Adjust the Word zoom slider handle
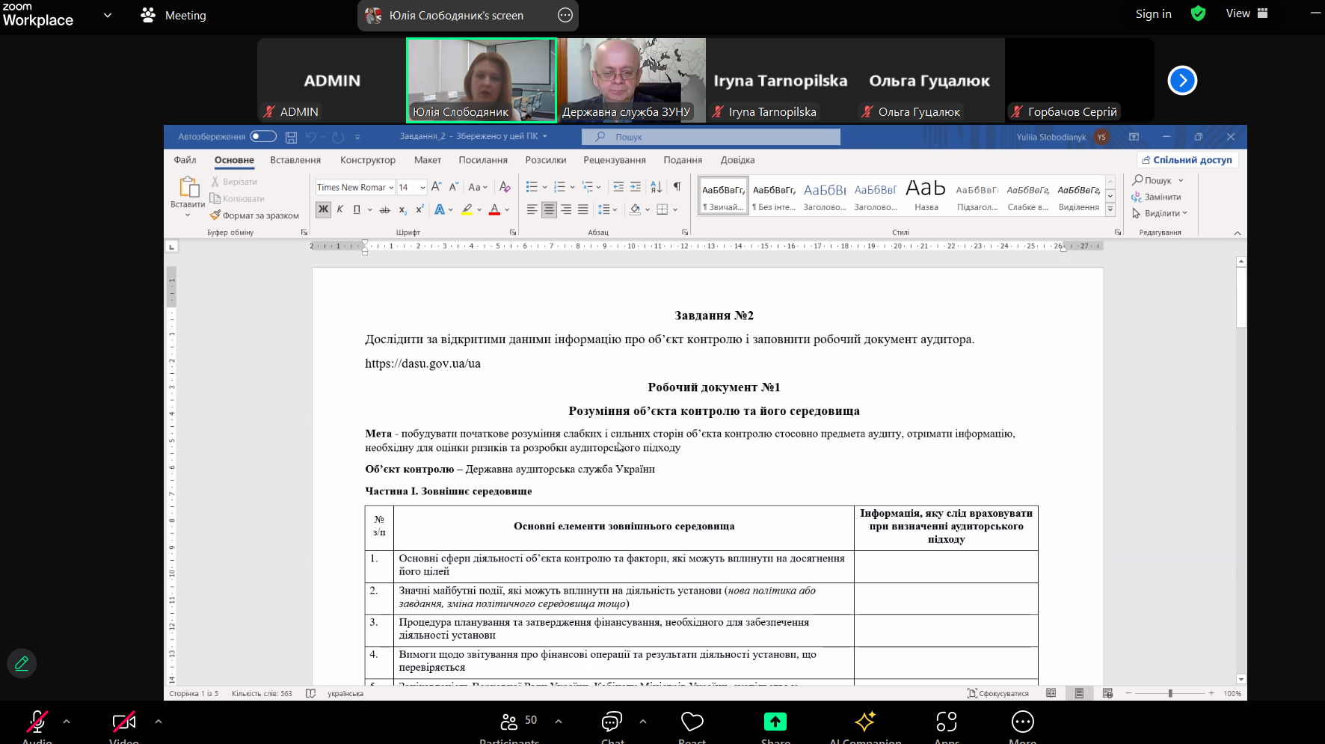This screenshot has width=1325, height=744. (x=1170, y=693)
